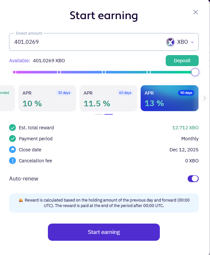Click the Est. total reward checkmark icon
This screenshot has height=255, width=210.
[13, 128]
